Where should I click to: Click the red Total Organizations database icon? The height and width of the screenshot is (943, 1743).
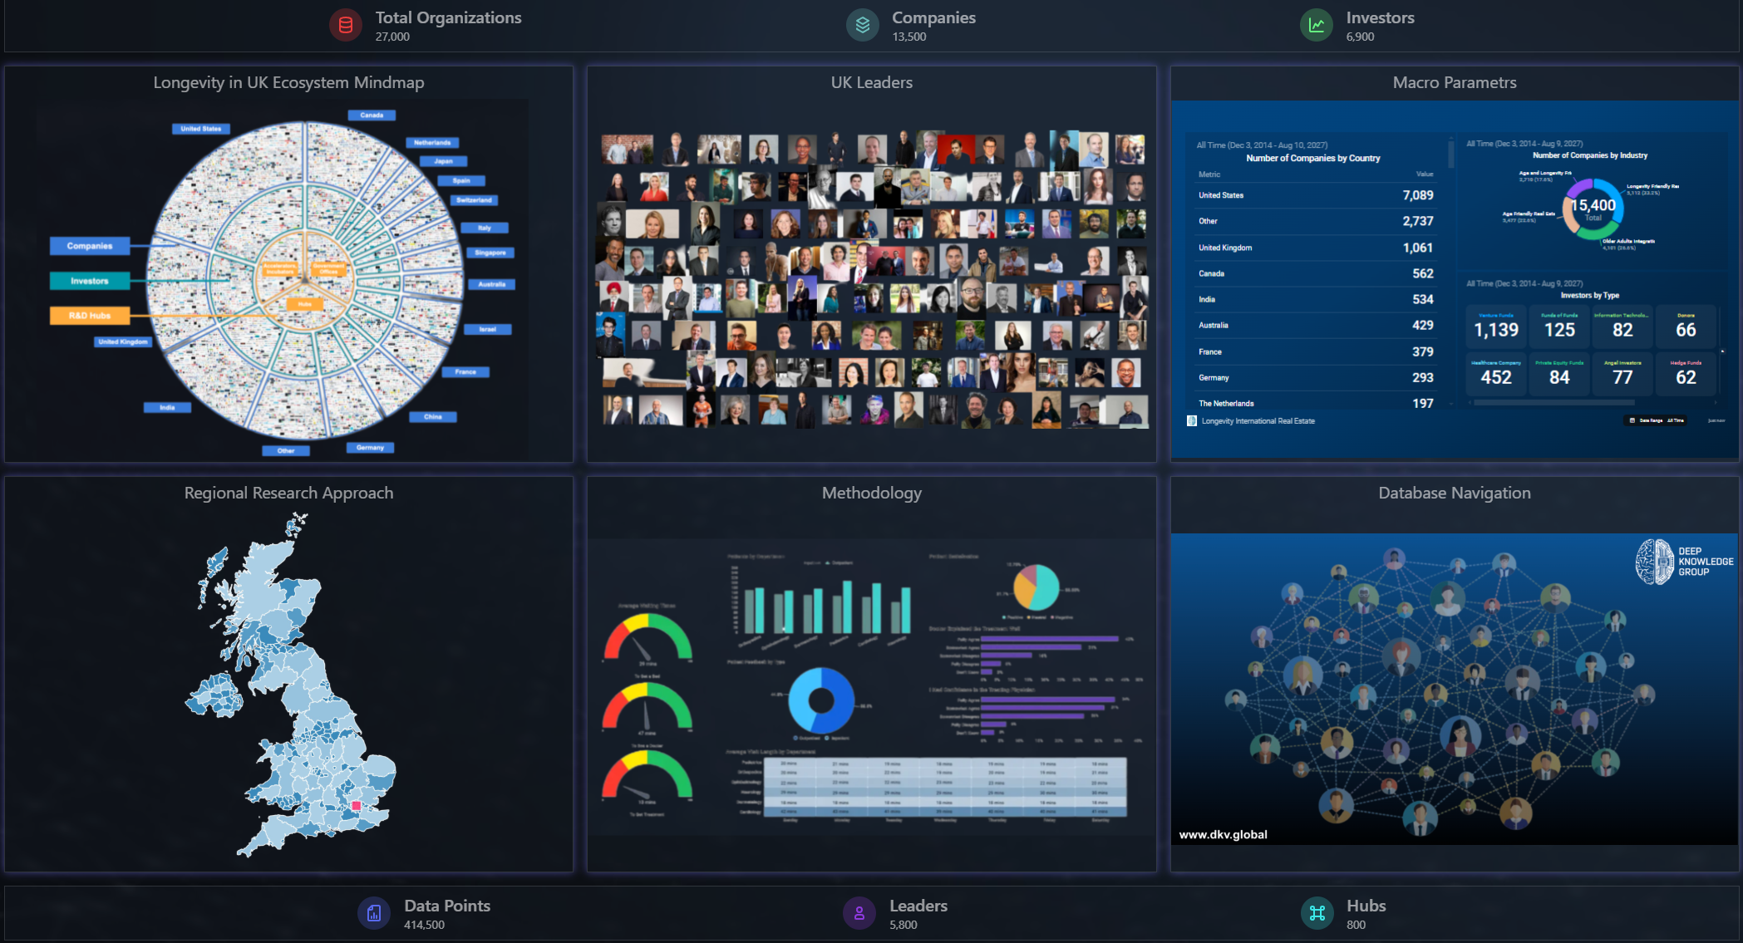pos(345,26)
